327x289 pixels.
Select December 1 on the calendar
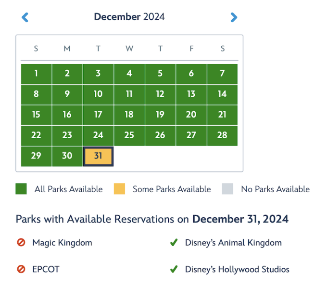(36, 74)
